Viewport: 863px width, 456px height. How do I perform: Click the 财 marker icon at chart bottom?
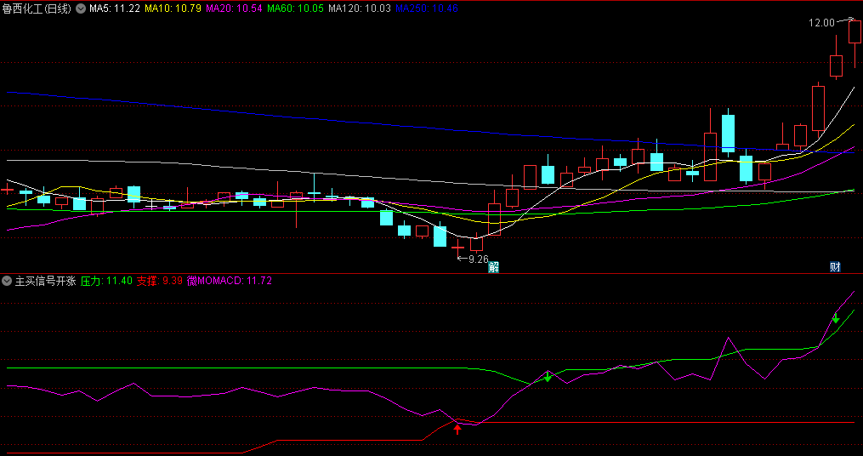pos(835,268)
